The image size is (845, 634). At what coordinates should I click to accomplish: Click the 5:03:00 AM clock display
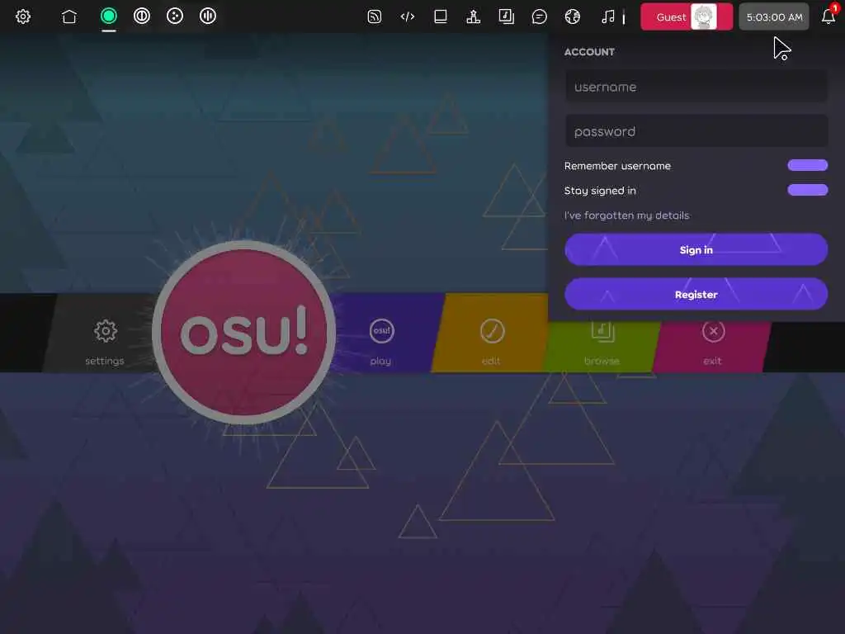(x=774, y=17)
